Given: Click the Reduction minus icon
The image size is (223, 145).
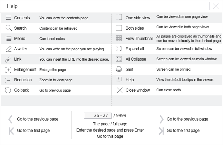Looking at the screenshot, I should 9,80.
